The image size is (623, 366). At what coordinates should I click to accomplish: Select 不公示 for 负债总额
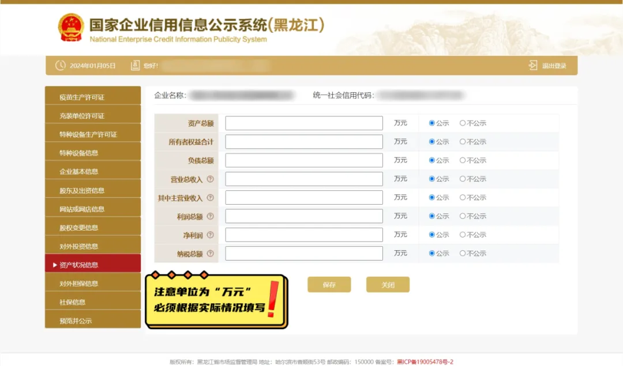click(x=463, y=160)
